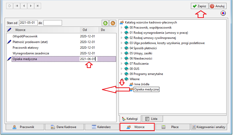The height and width of the screenshot is (135, 233).
Task: Select Pracownik etatowy row
Action: (61, 48)
